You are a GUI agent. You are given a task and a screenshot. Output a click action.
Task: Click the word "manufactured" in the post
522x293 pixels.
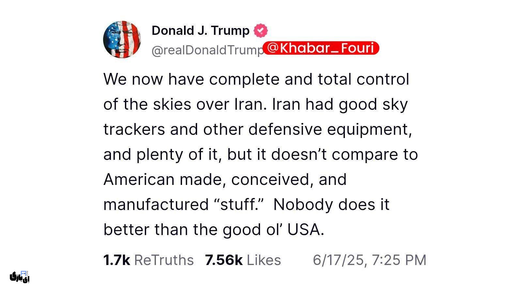pos(156,204)
